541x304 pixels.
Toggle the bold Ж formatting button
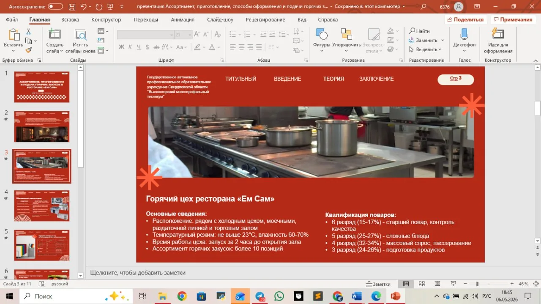tap(121, 47)
